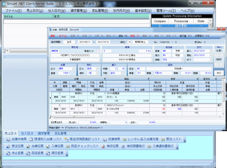
Task: Click 指示書:F11 in the slip toolbar
Action: click(x=186, y=36)
